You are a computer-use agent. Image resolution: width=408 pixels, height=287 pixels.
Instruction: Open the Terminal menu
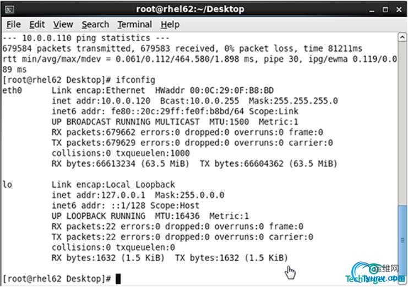tap(134, 24)
